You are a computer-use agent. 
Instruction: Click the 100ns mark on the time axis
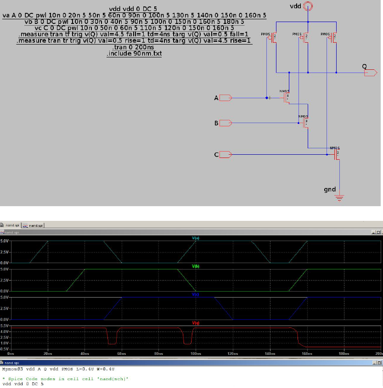[x=195, y=354]
